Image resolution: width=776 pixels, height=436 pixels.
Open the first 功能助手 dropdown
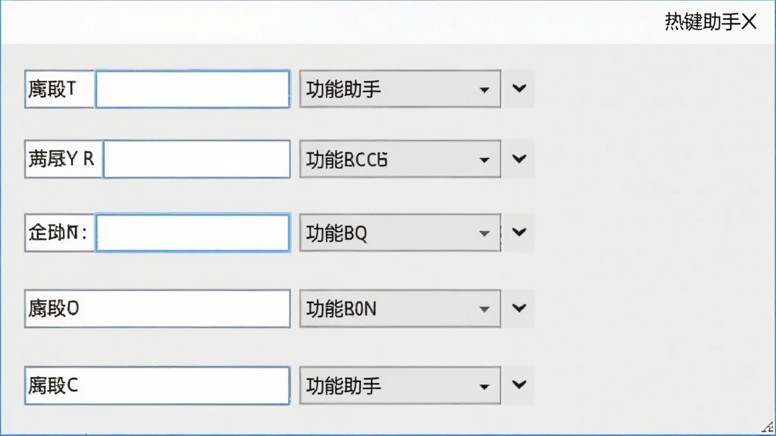(400, 89)
